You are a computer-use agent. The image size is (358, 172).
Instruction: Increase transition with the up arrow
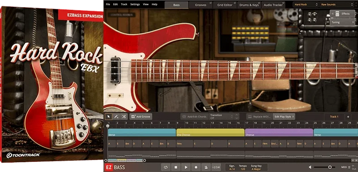pos(237,115)
